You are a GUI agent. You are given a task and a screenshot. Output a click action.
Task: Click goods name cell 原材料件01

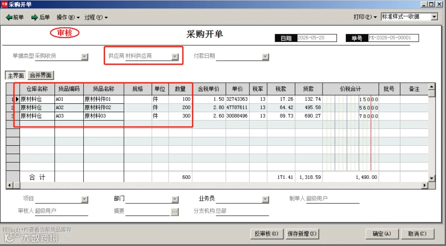tap(104, 99)
